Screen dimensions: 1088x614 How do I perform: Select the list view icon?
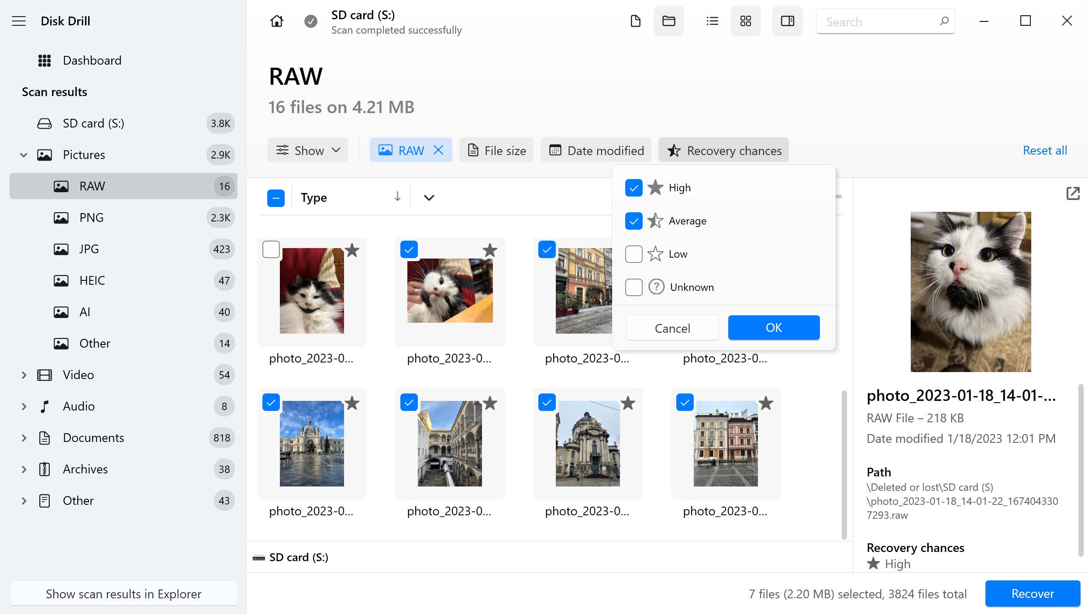point(711,21)
